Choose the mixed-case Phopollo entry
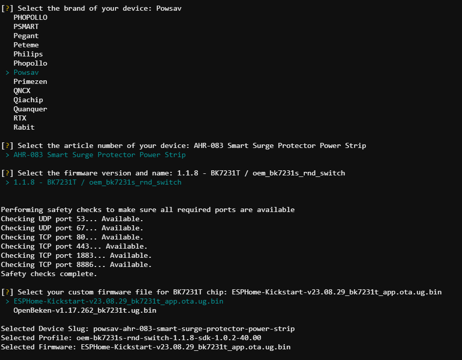 coord(31,63)
